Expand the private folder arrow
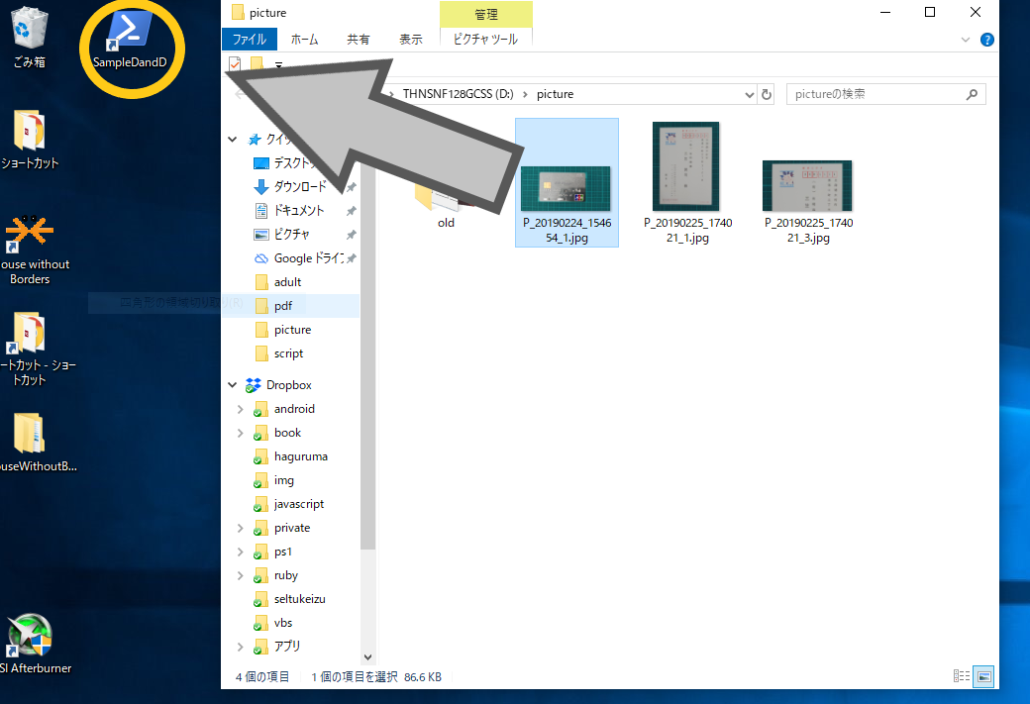 click(x=241, y=529)
